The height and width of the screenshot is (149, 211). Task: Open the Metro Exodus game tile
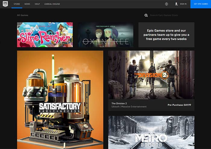[x=151, y=132]
